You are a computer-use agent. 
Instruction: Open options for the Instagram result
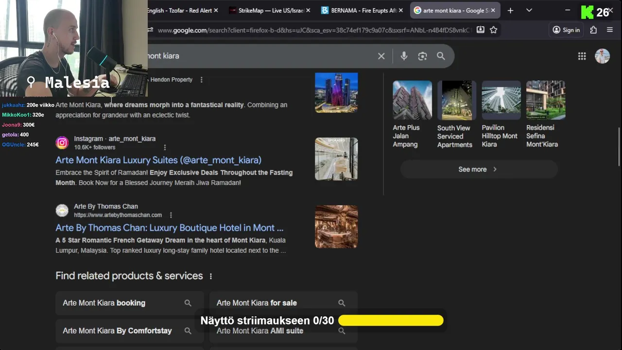tap(165, 147)
